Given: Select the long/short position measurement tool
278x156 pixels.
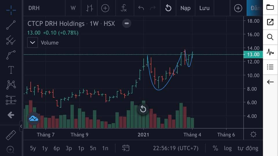Looking at the screenshot, I should [11, 100].
